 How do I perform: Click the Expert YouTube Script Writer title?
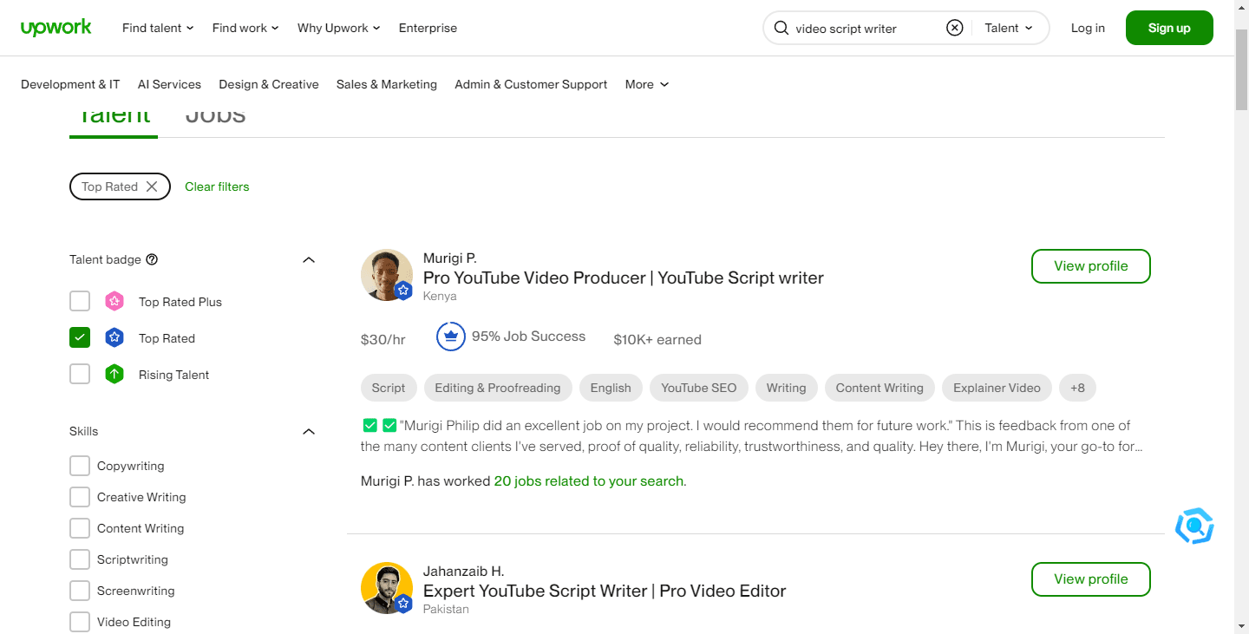(605, 591)
